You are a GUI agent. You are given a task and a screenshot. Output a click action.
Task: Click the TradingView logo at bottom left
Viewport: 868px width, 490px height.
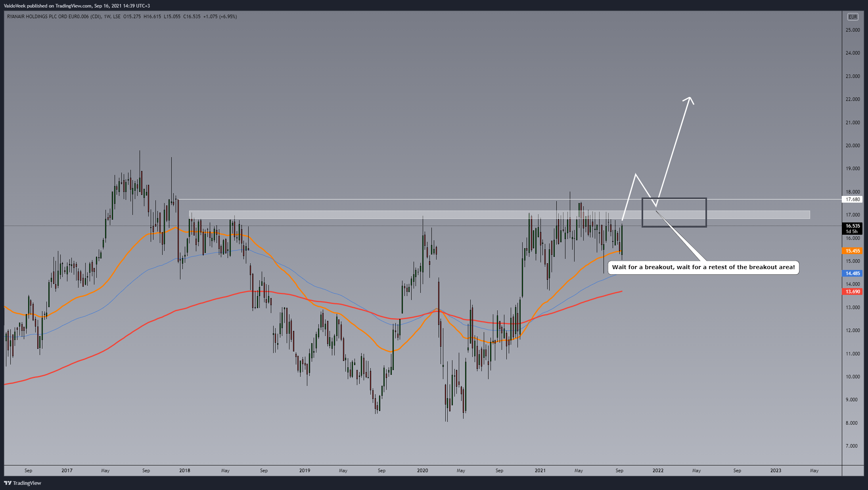pos(23,483)
